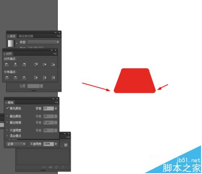Image resolution: width=202 pixels, height=174 pixels.
Task: Open the transparency panel flyout menu
Action: pyautogui.click(x=68, y=137)
